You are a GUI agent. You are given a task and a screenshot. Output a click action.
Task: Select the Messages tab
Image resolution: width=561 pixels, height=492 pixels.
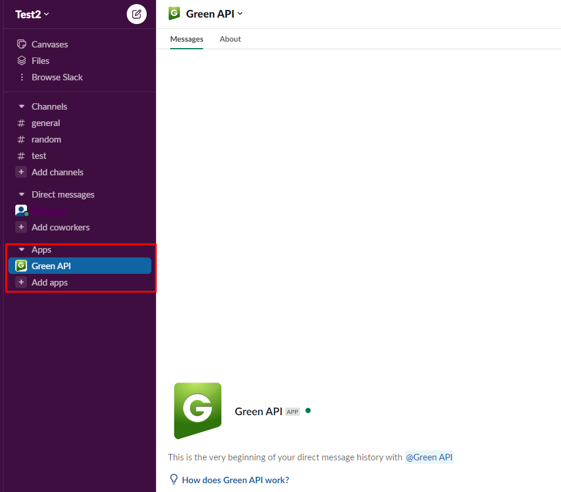pos(187,39)
